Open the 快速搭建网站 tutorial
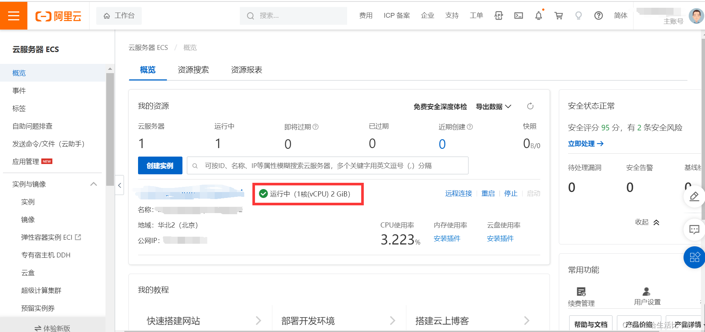 204,321
